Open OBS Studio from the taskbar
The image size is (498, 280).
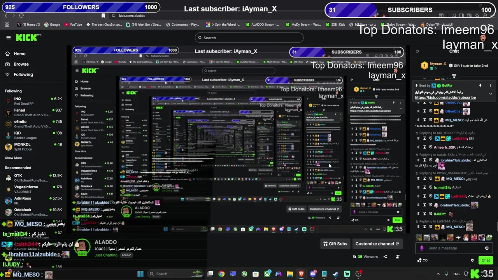358,274
